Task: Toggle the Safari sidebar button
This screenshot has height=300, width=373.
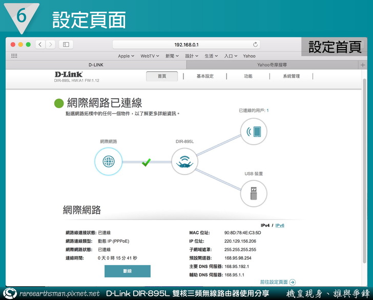Action: point(66,45)
